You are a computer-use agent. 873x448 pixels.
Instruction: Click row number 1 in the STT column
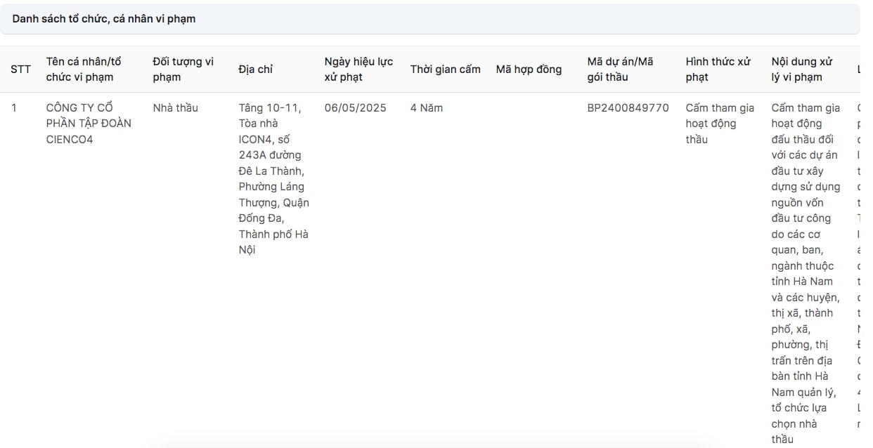(14, 108)
